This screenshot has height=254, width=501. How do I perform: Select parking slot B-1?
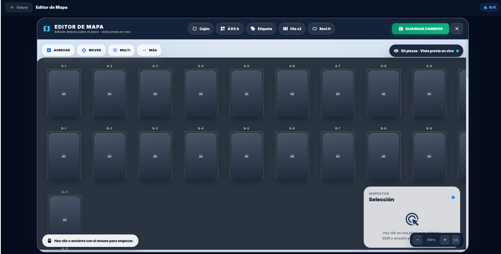(64, 156)
